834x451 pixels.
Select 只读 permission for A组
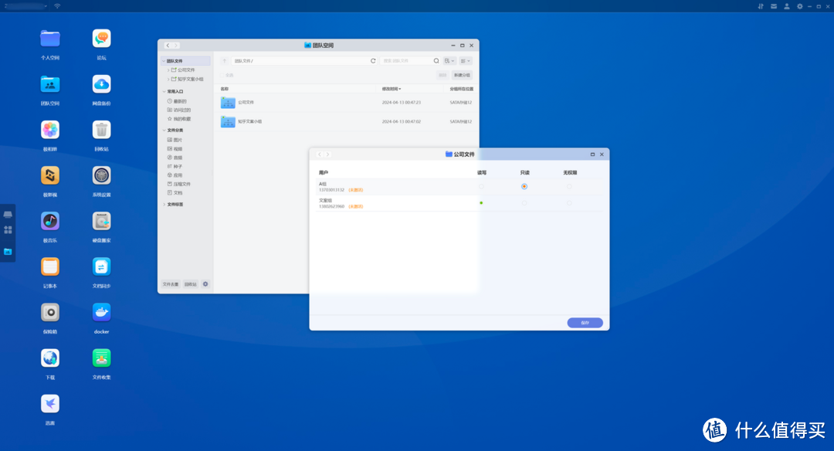point(524,187)
